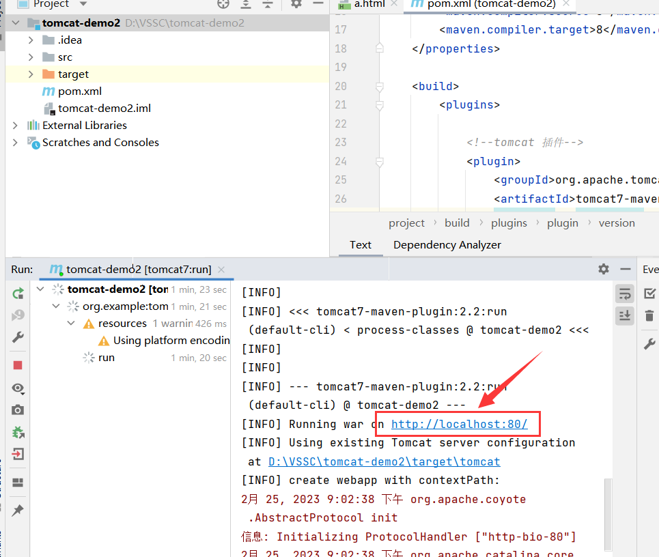
Task: Pin the Run tab
Action: coord(18,511)
